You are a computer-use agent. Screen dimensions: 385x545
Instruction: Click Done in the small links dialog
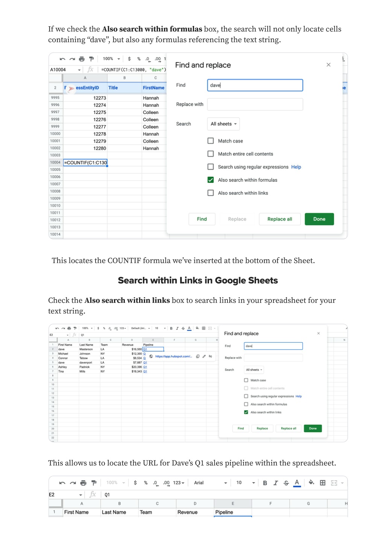pyautogui.click(x=313, y=428)
